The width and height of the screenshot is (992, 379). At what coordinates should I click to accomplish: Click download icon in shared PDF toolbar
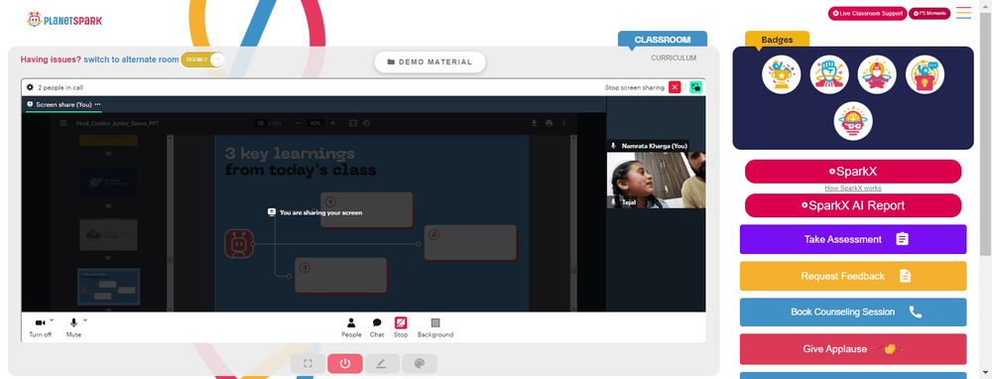[534, 123]
